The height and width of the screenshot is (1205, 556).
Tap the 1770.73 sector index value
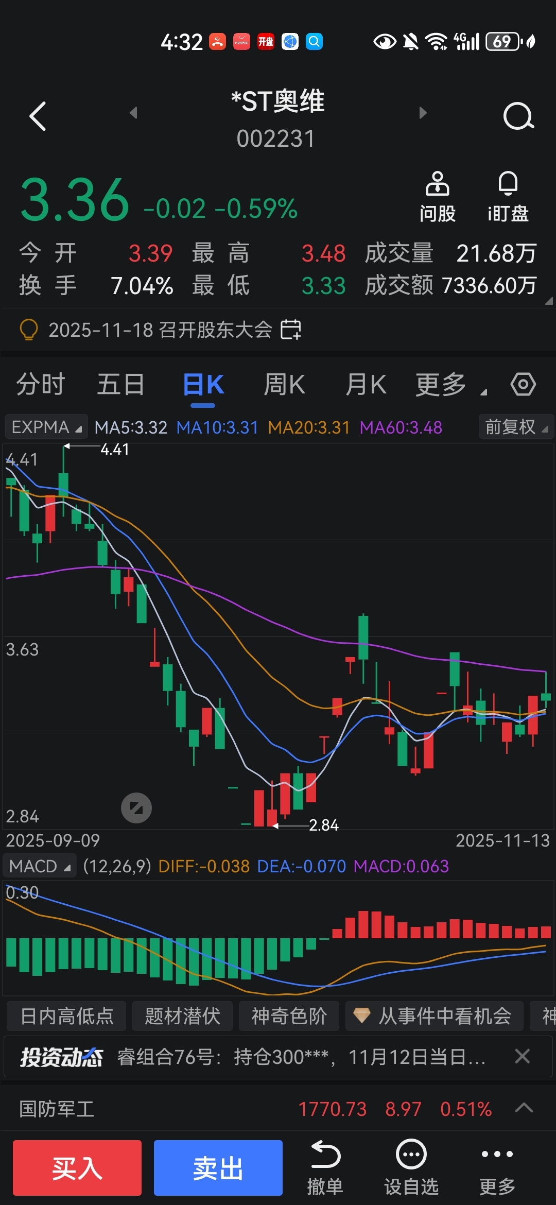(333, 1109)
